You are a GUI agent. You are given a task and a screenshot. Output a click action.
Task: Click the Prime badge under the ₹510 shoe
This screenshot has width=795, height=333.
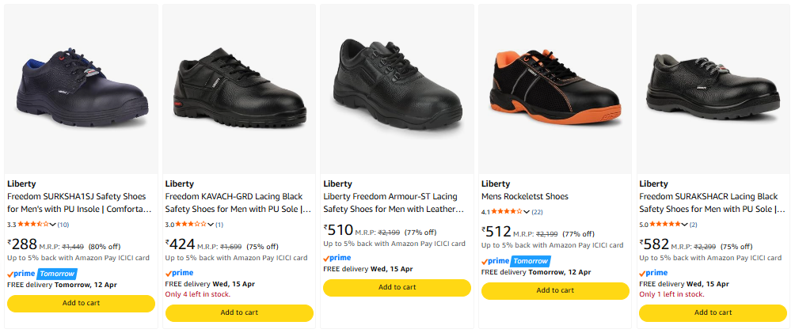[x=337, y=258]
